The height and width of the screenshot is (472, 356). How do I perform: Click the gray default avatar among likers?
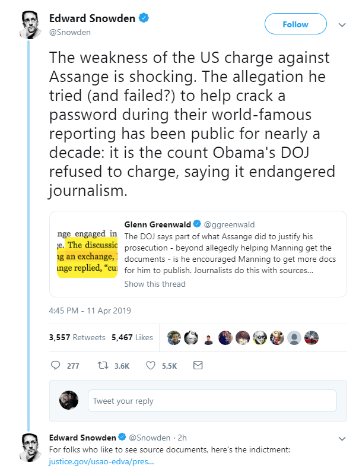click(294, 337)
